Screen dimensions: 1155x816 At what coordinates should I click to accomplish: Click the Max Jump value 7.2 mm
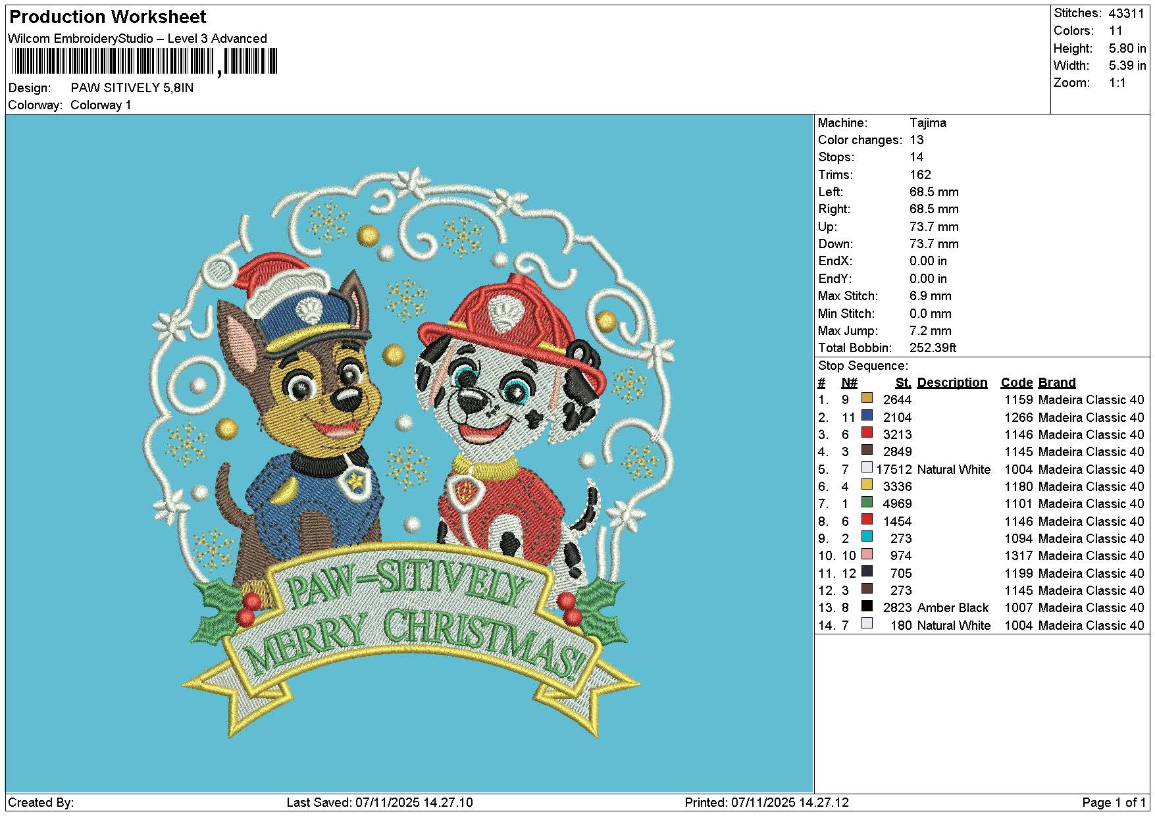[931, 331]
